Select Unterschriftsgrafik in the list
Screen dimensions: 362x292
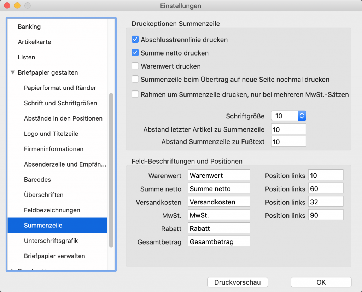point(51,241)
